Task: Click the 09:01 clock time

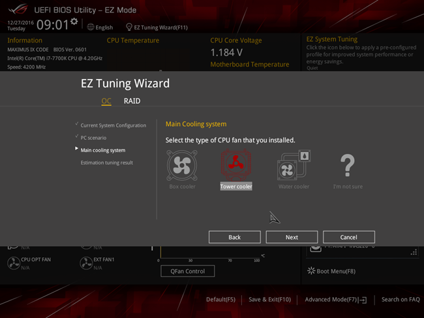Action: point(53,25)
